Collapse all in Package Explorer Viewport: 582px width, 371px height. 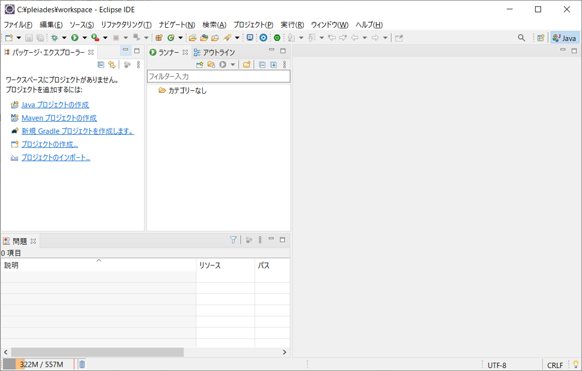[x=101, y=65]
